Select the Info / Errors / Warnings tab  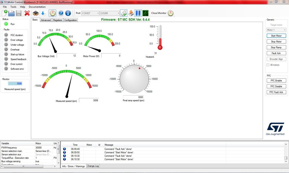point(73,166)
